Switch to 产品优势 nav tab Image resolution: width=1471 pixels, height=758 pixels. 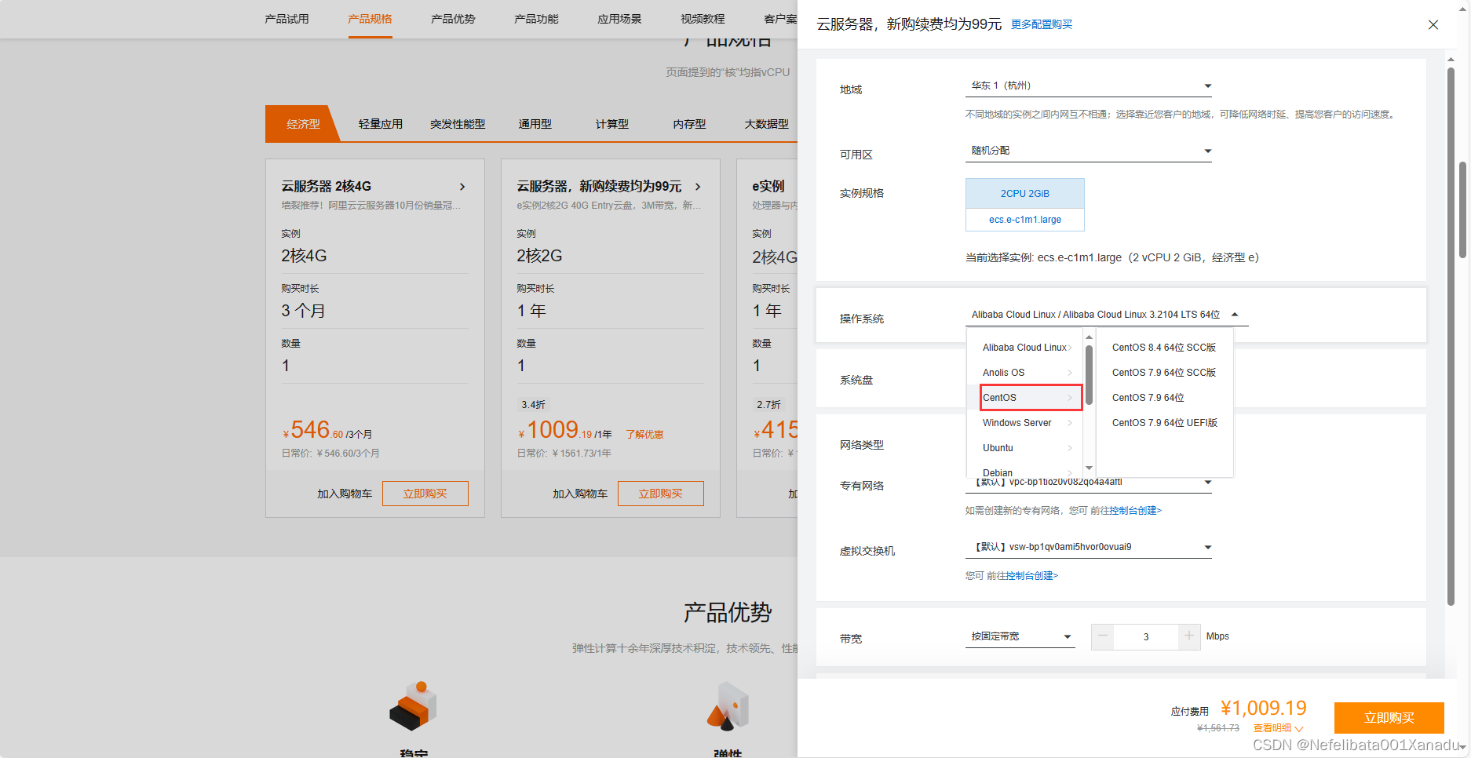coord(453,19)
